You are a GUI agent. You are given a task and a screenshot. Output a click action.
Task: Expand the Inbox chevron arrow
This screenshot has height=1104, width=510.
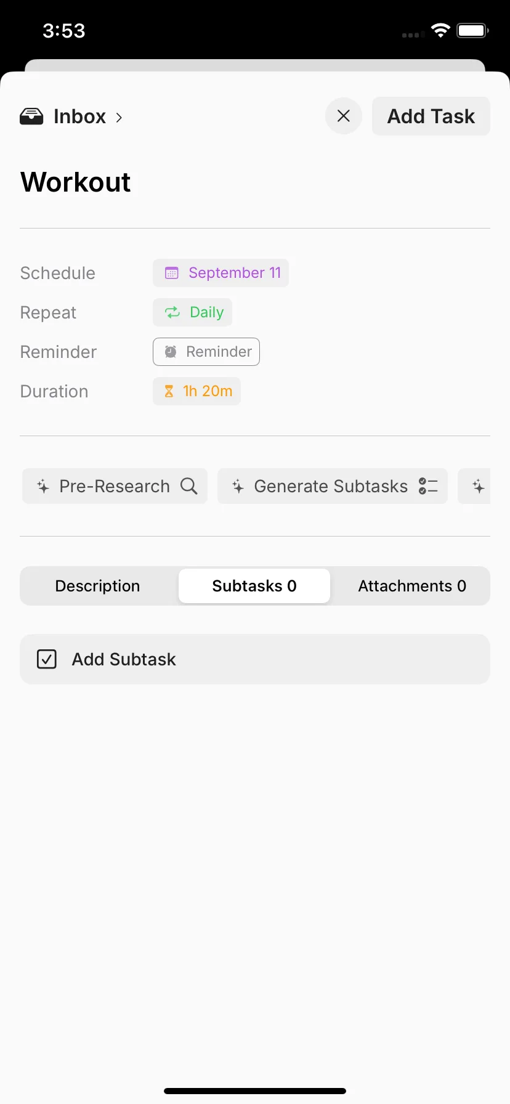coord(119,117)
